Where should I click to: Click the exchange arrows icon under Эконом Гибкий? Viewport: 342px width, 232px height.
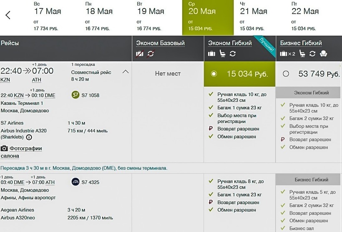[233, 53]
